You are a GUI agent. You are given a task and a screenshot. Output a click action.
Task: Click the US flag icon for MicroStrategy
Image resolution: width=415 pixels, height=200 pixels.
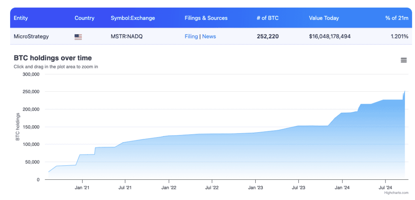(x=78, y=37)
